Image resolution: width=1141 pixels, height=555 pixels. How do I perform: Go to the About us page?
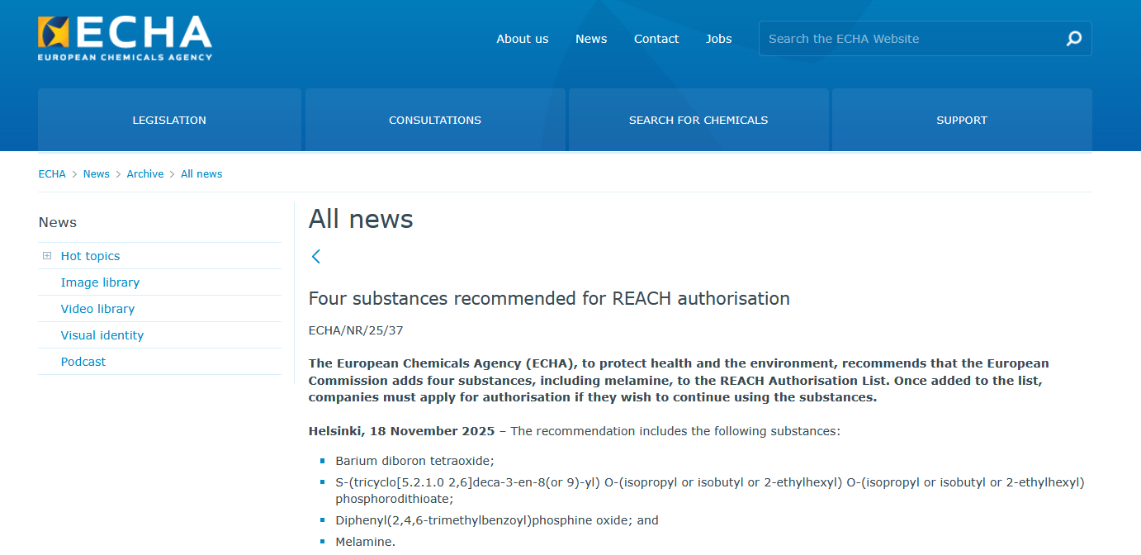coord(522,39)
